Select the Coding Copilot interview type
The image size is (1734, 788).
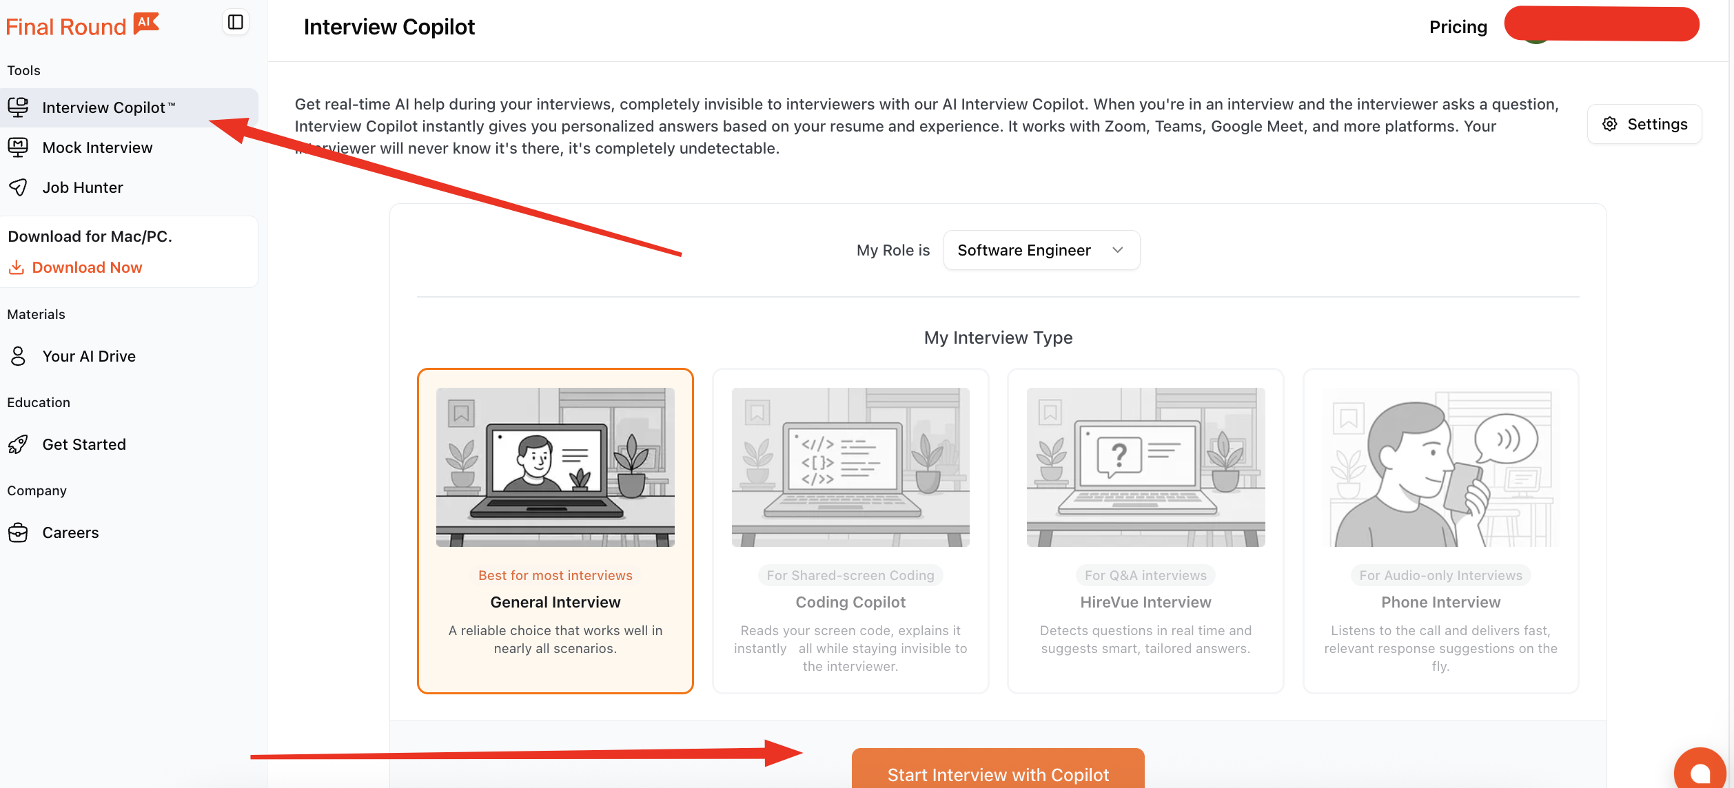click(x=850, y=530)
